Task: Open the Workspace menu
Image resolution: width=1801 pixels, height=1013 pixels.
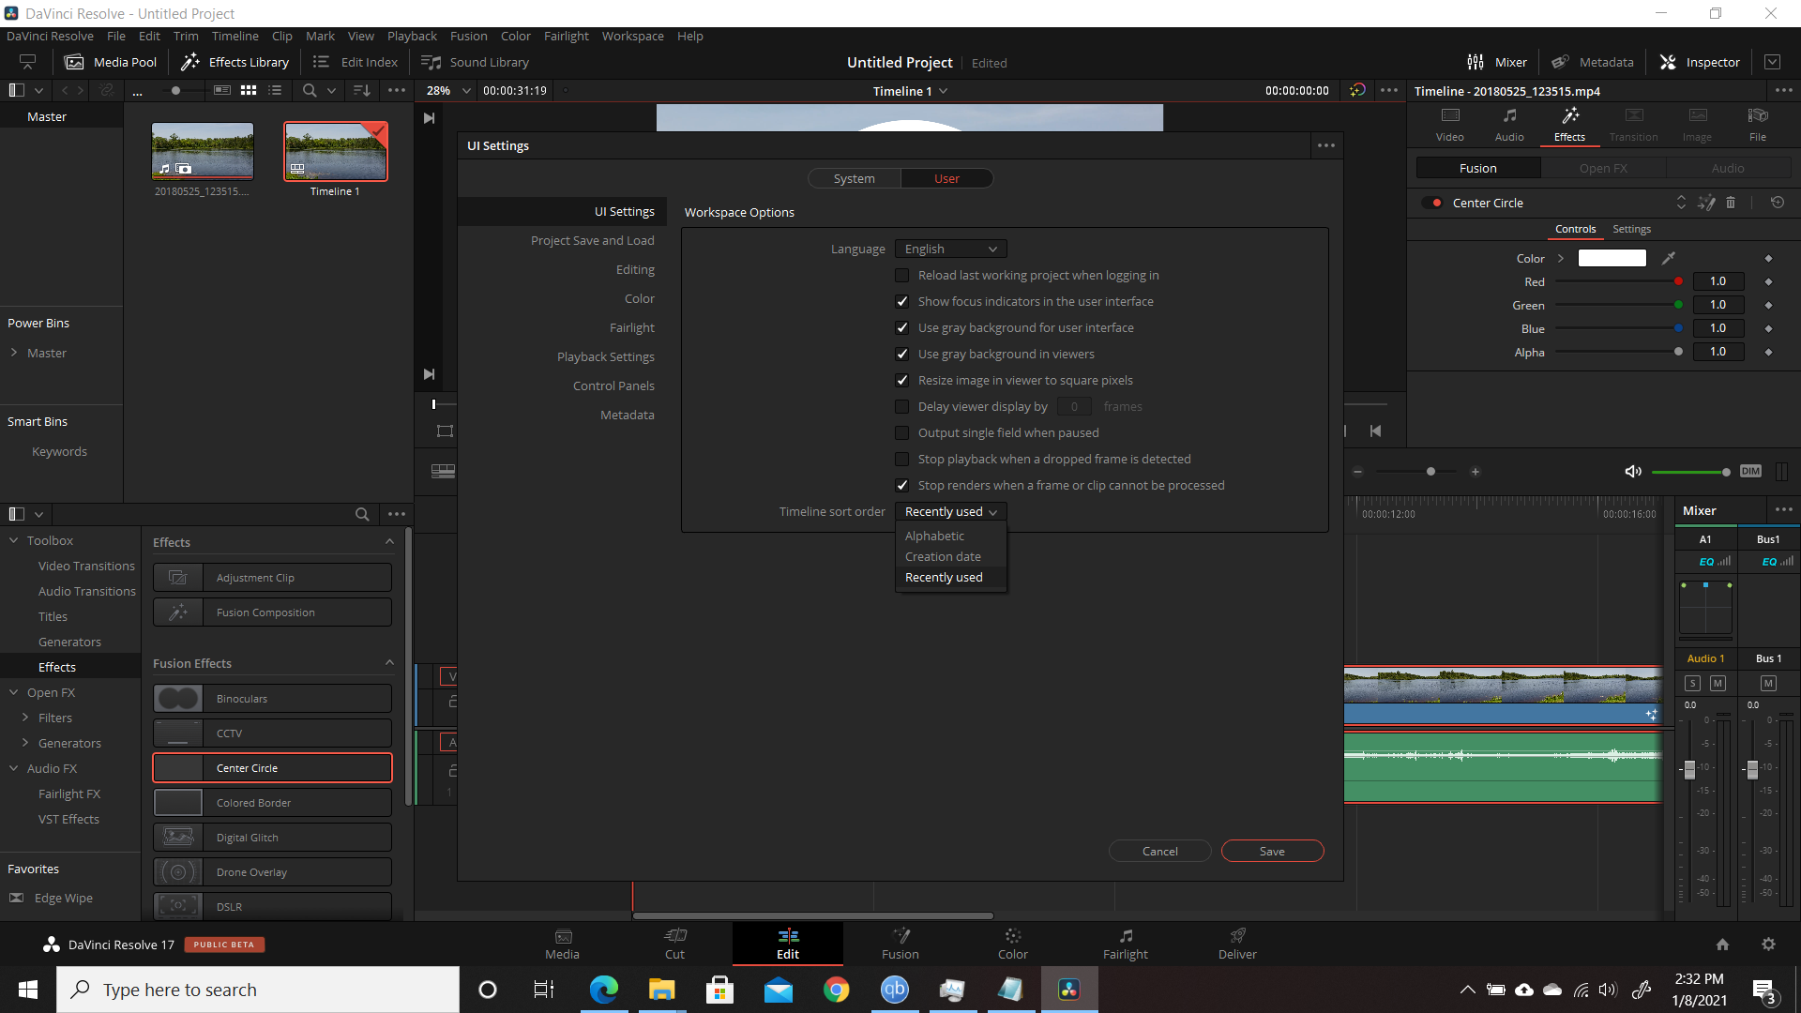Action: 632,36
